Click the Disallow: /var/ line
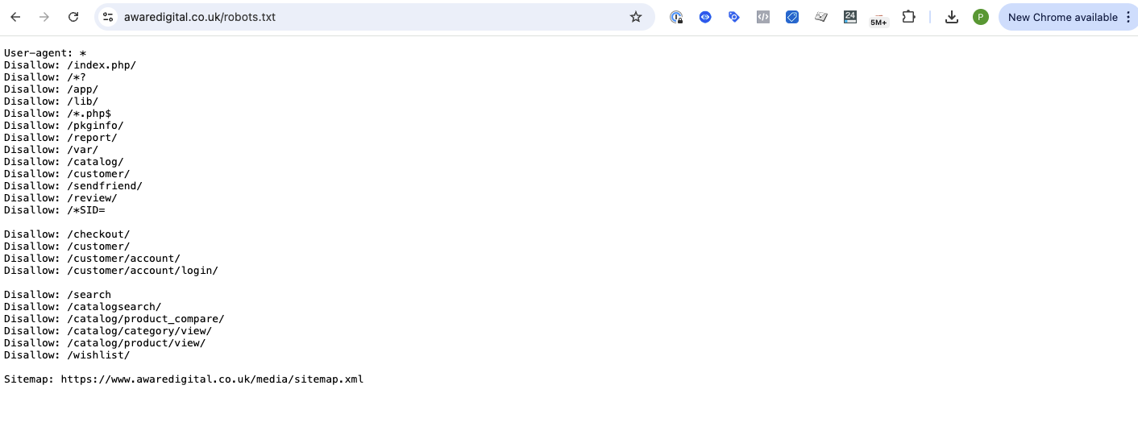The width and height of the screenshot is (1138, 439). coord(52,150)
